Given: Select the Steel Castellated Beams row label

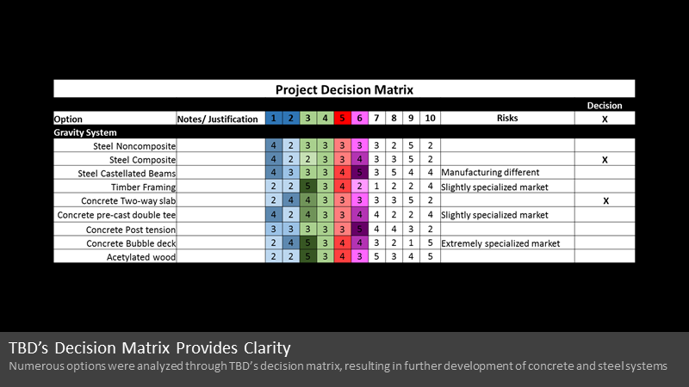Looking at the screenshot, I should point(127,174).
